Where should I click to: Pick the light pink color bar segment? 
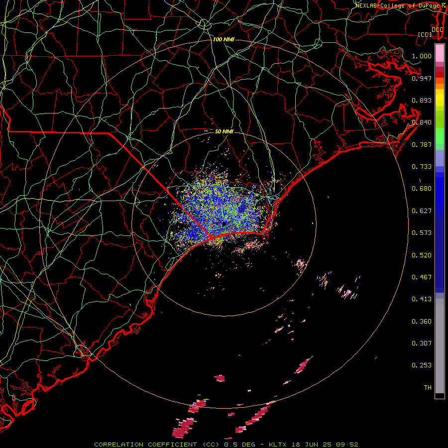tap(440, 53)
